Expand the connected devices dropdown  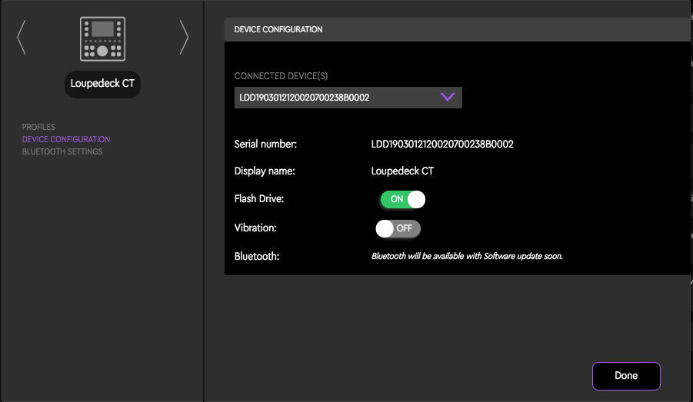(x=348, y=98)
